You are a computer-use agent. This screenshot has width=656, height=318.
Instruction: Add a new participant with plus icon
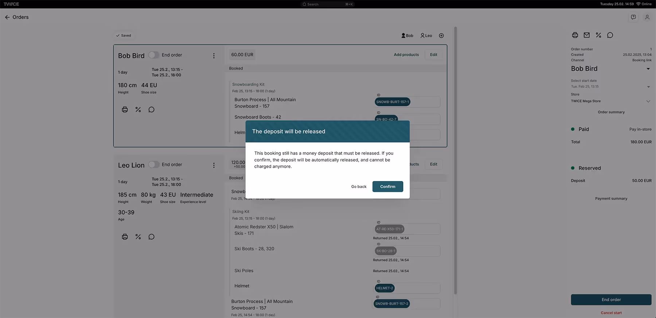441,36
